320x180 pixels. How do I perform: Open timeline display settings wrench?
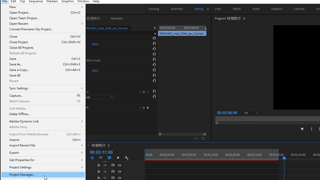click(x=127, y=158)
